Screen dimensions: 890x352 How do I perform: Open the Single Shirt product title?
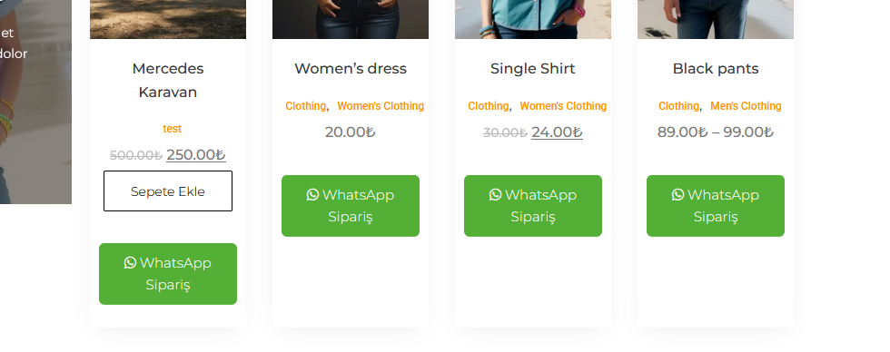coord(533,69)
